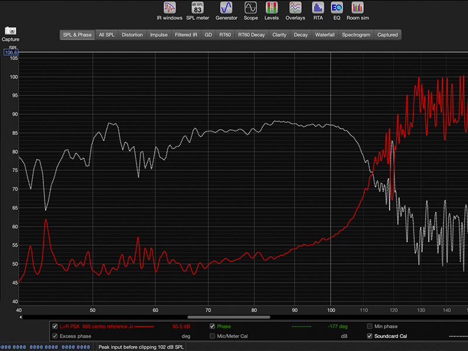This screenshot has height=351, width=468.
Task: Uncheck the Excess phase trace
Action: click(x=55, y=336)
